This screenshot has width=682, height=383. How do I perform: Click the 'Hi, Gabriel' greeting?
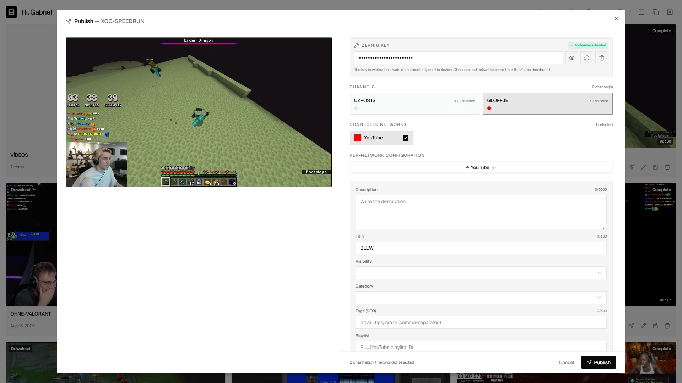(37, 12)
